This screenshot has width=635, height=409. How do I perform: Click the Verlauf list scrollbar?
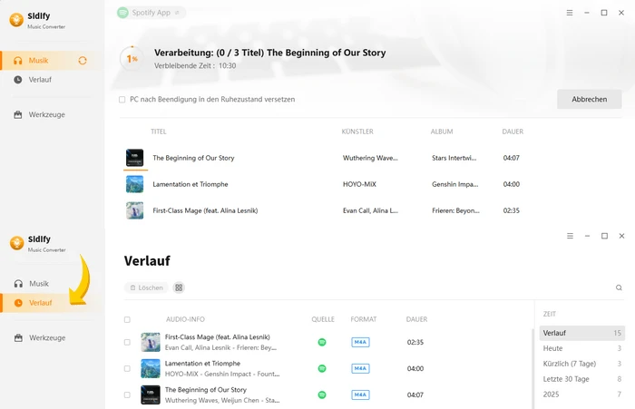coord(532,368)
